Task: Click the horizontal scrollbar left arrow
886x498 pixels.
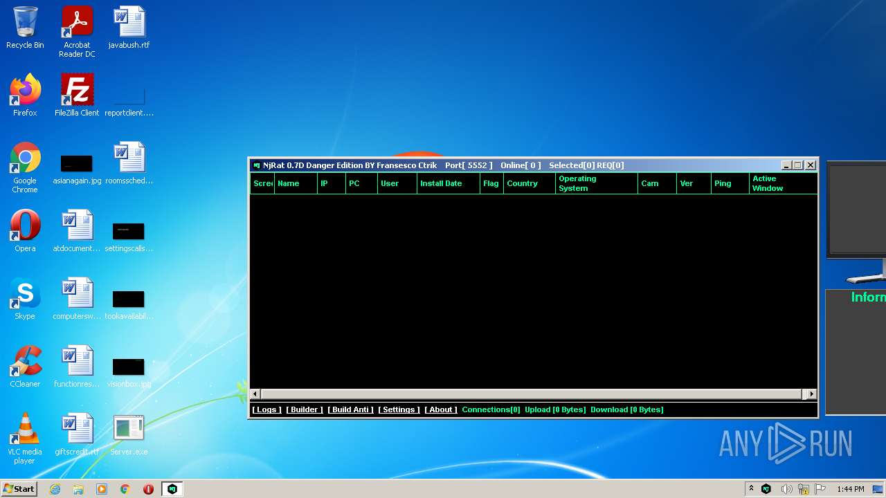Action: pos(255,394)
